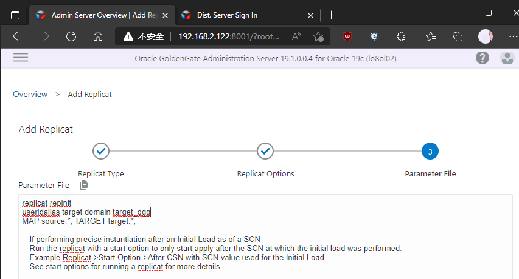Open the GoldenGate hamburger navigation menu

pos(21,58)
